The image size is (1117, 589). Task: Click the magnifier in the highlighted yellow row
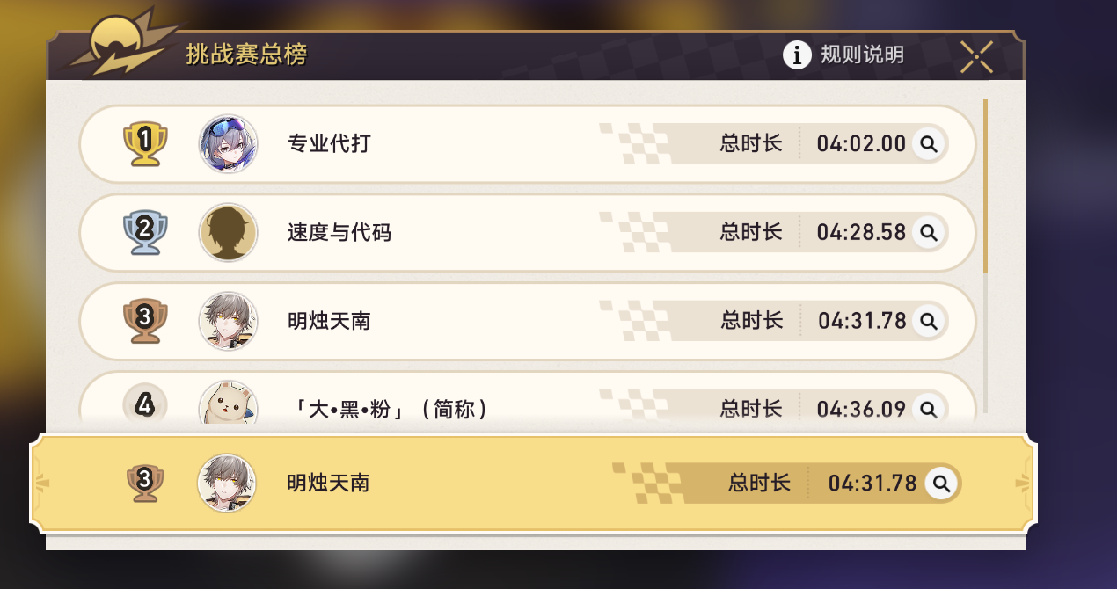[x=941, y=483]
